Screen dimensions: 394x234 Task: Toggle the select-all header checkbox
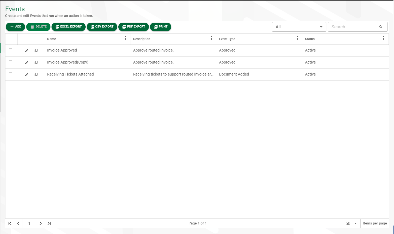click(x=11, y=38)
